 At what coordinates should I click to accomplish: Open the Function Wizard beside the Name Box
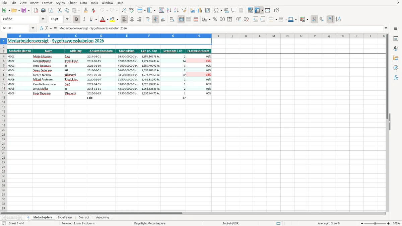(x=42, y=28)
